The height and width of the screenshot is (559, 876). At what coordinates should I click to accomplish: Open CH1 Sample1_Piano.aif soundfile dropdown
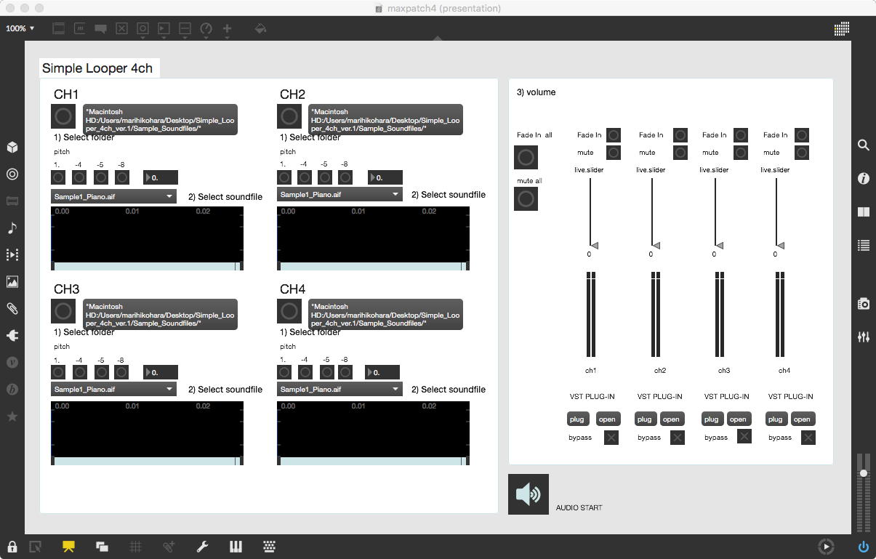coord(113,196)
